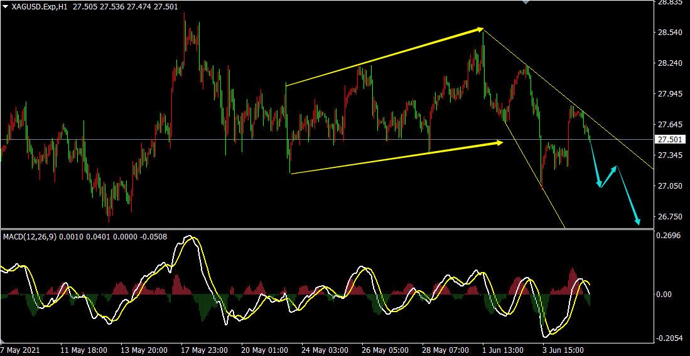Screen dimensions: 690x356
Task: Click the 0.2696 MACD scale value
Action: (668, 236)
